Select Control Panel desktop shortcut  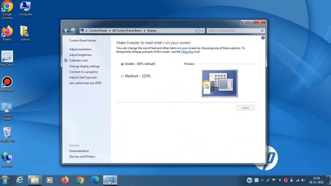(7, 112)
